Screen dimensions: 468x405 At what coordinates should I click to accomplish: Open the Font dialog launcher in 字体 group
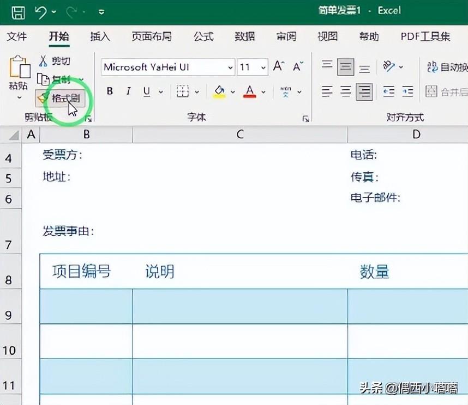[306, 117]
